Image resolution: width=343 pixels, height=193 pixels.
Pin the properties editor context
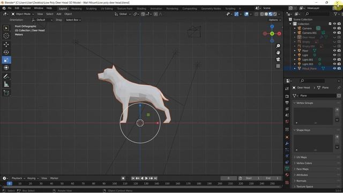click(339, 87)
